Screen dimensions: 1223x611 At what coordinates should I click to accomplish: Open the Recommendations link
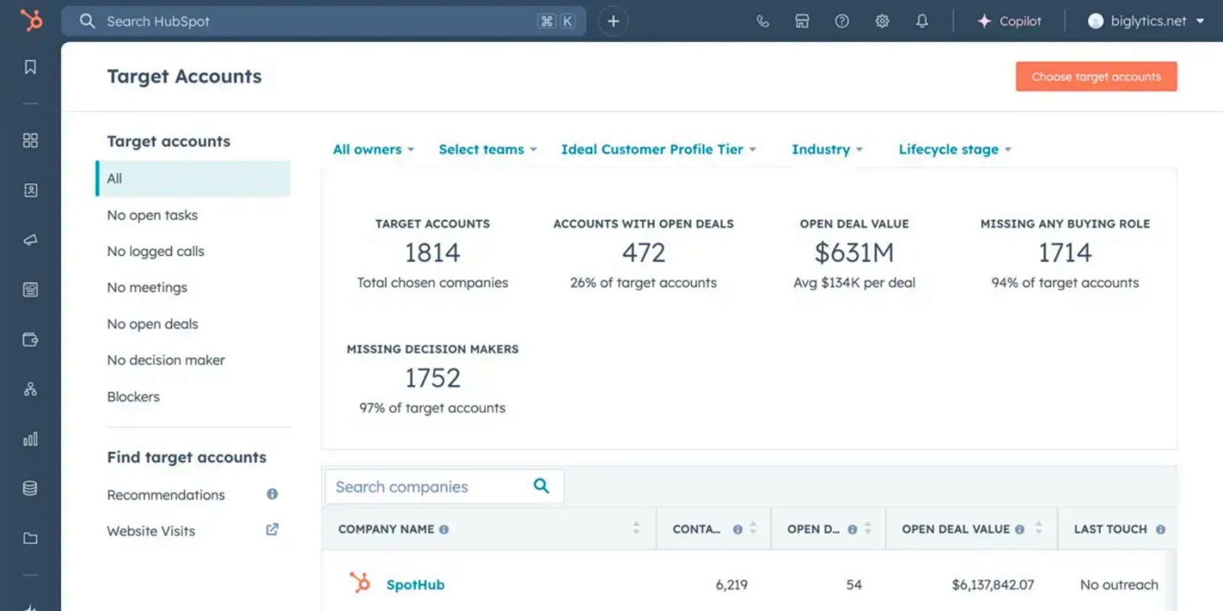(166, 495)
